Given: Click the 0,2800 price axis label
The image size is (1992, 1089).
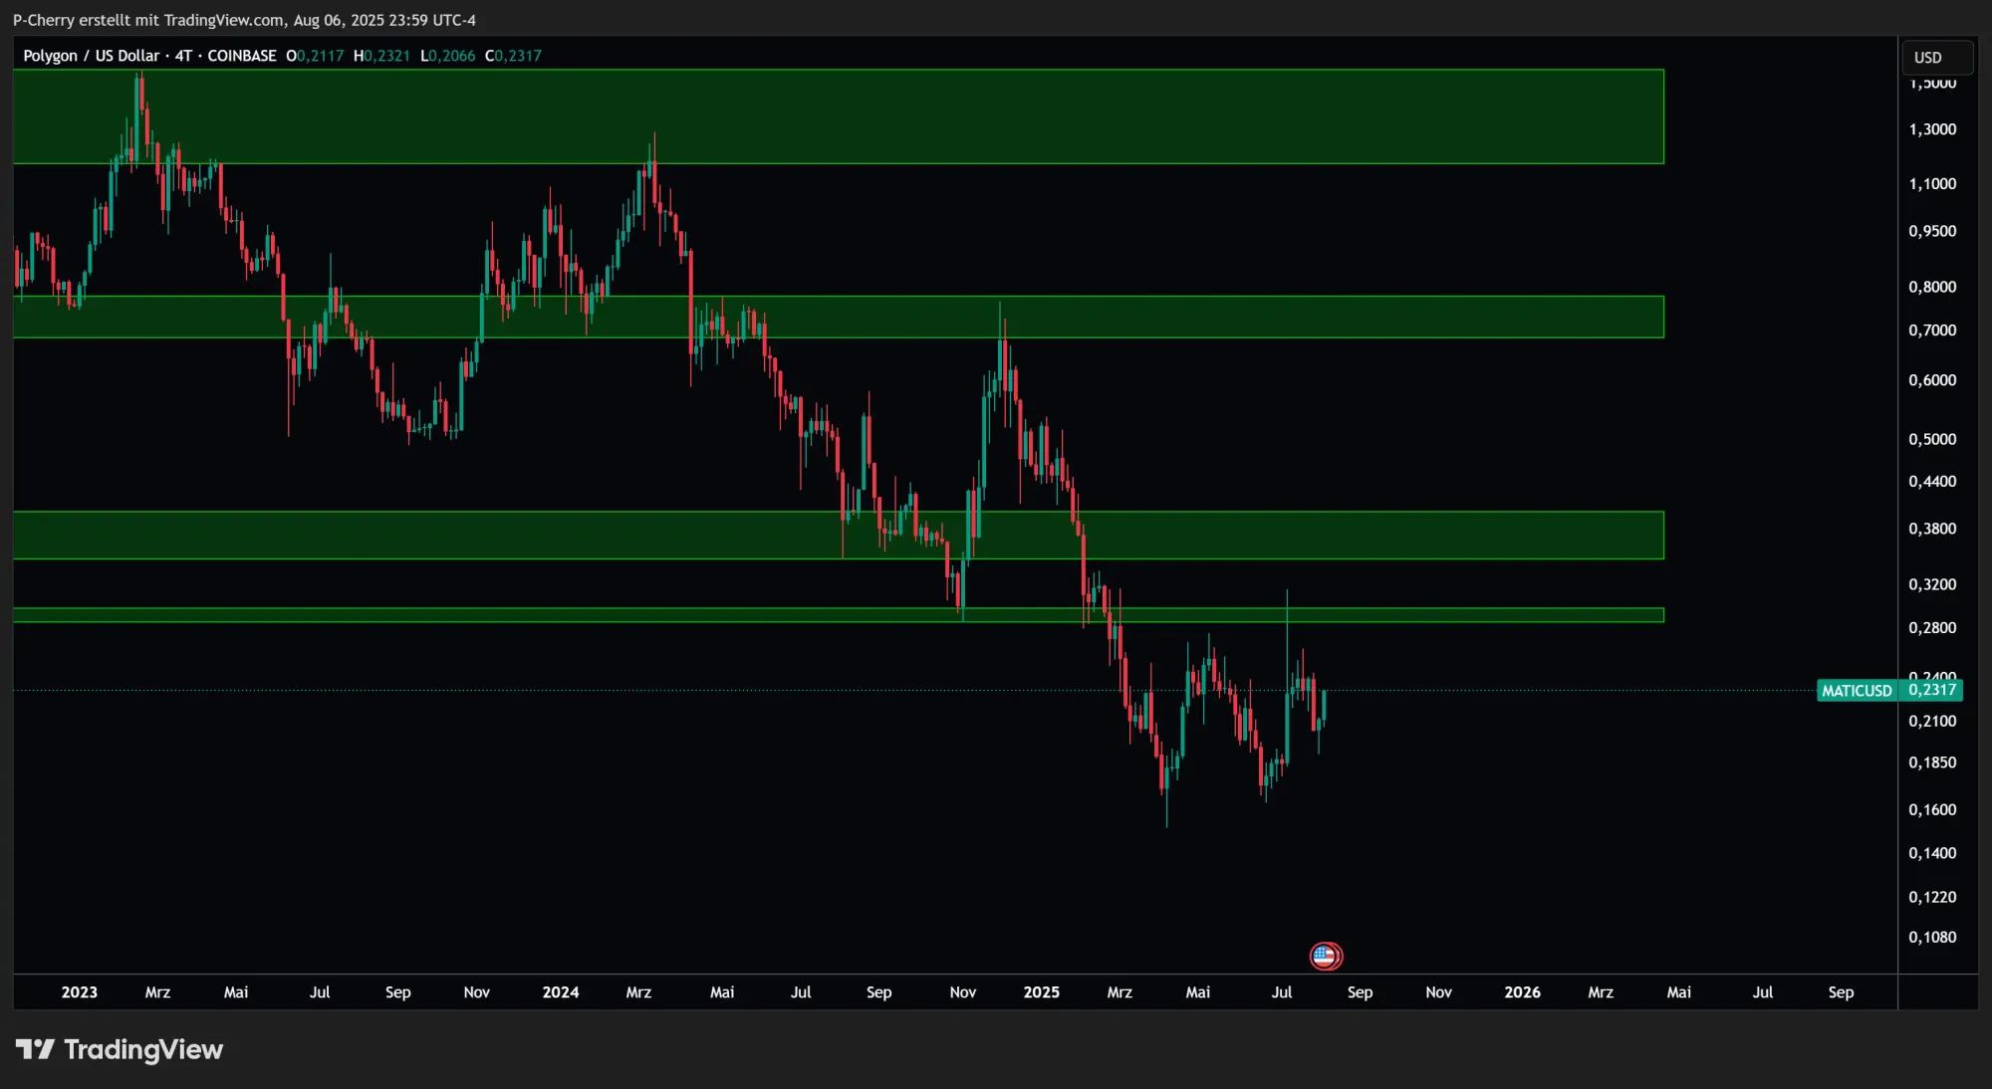Looking at the screenshot, I should click(1932, 628).
